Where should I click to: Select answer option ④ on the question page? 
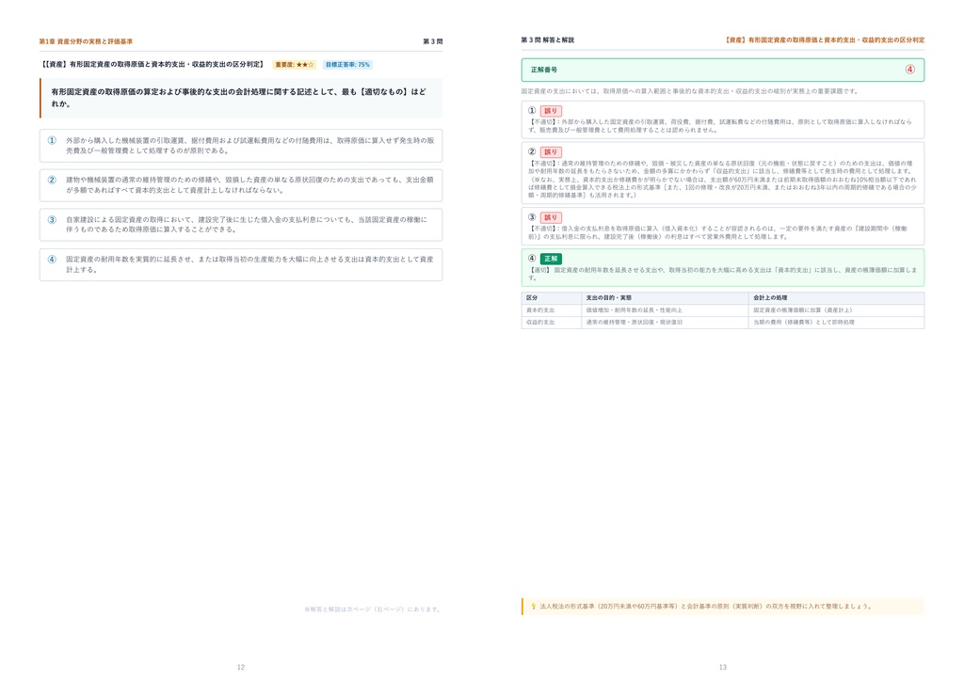tap(241, 264)
